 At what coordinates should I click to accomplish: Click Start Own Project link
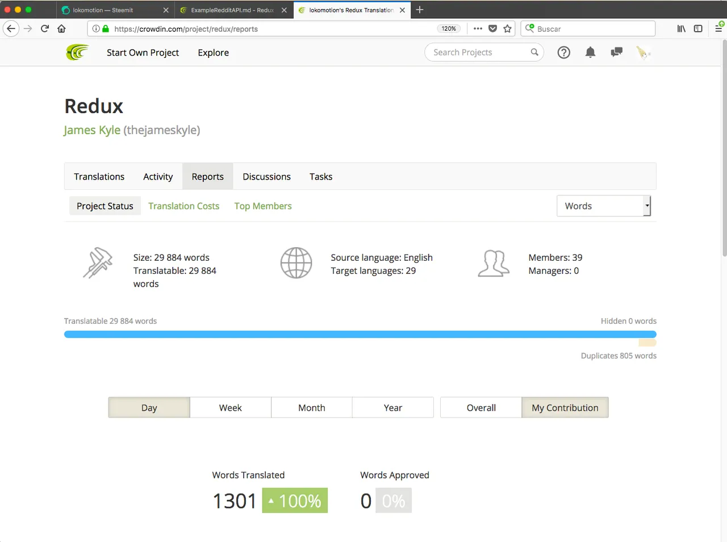143,52
